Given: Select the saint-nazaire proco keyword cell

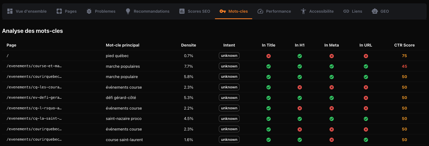Looking at the screenshot, I should pos(124,119).
